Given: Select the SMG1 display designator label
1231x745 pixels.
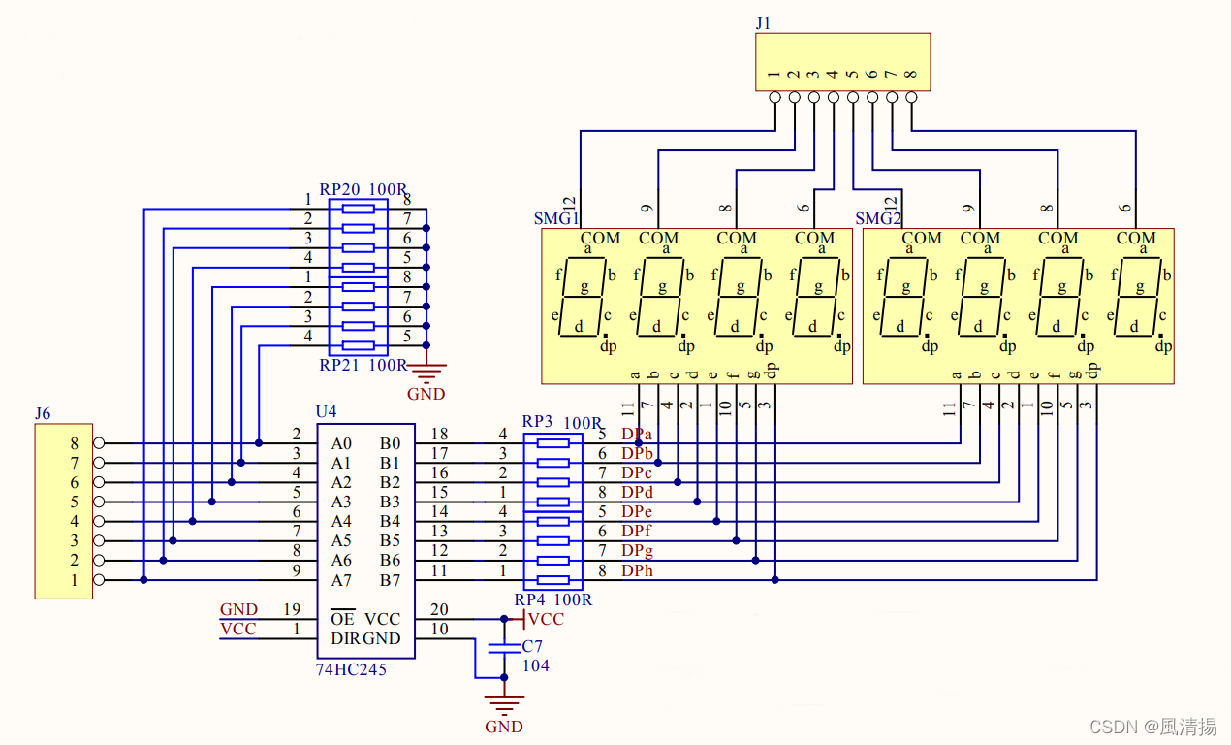Looking at the screenshot, I should [555, 218].
